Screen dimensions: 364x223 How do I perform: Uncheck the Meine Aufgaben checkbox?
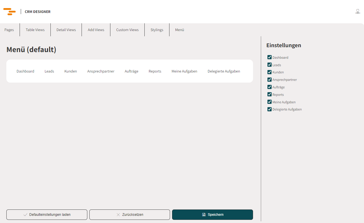point(269,102)
